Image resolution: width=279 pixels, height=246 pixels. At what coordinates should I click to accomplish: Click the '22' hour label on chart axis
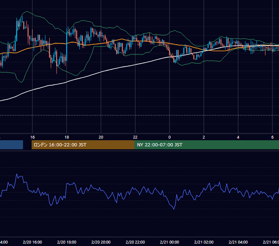coord(135,137)
